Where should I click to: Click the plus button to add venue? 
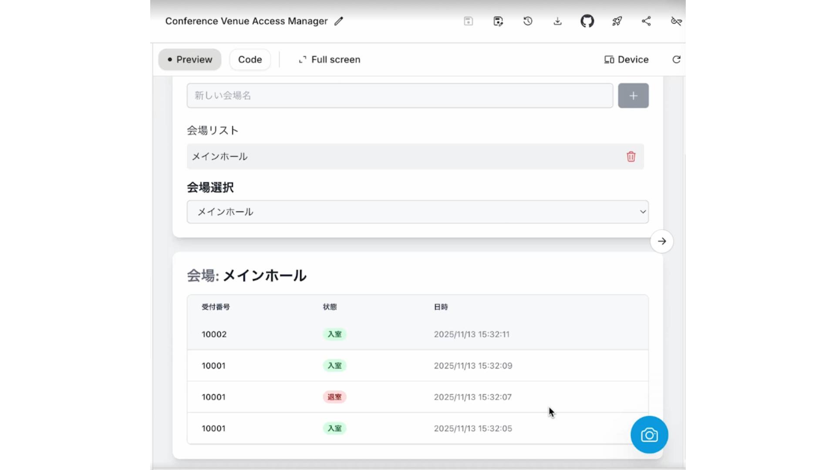[633, 95]
